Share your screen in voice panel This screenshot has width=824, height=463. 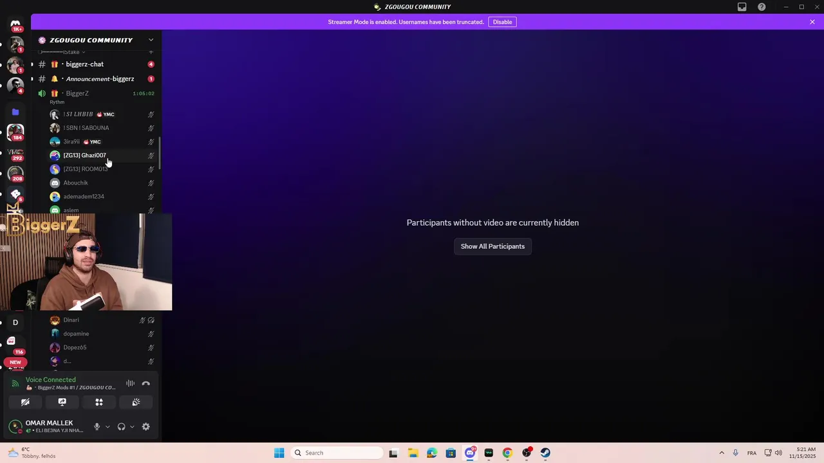coord(62,402)
